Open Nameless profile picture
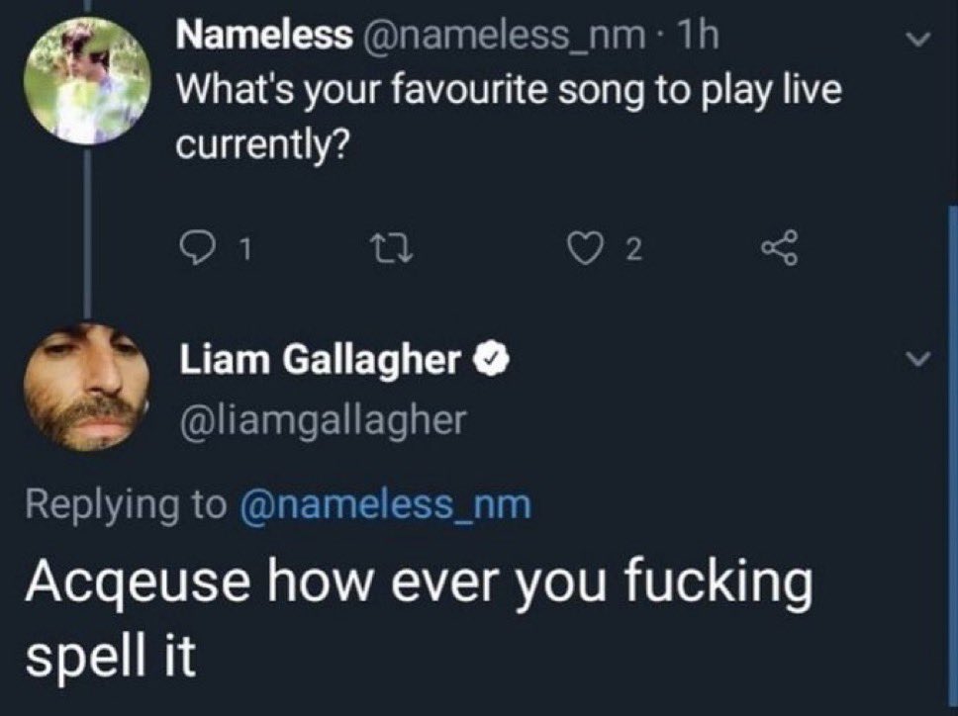The width and height of the screenshot is (958, 716). point(87,80)
